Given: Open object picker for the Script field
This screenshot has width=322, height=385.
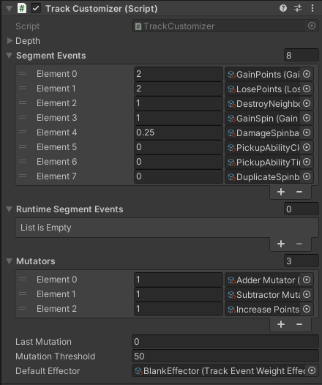Looking at the screenshot, I should [312, 26].
